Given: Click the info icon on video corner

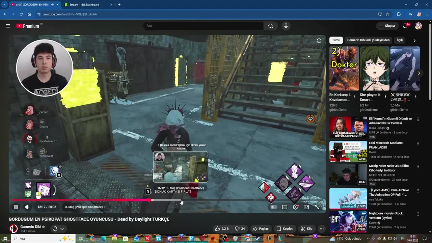Looking at the screenshot, I should click(x=319, y=41).
